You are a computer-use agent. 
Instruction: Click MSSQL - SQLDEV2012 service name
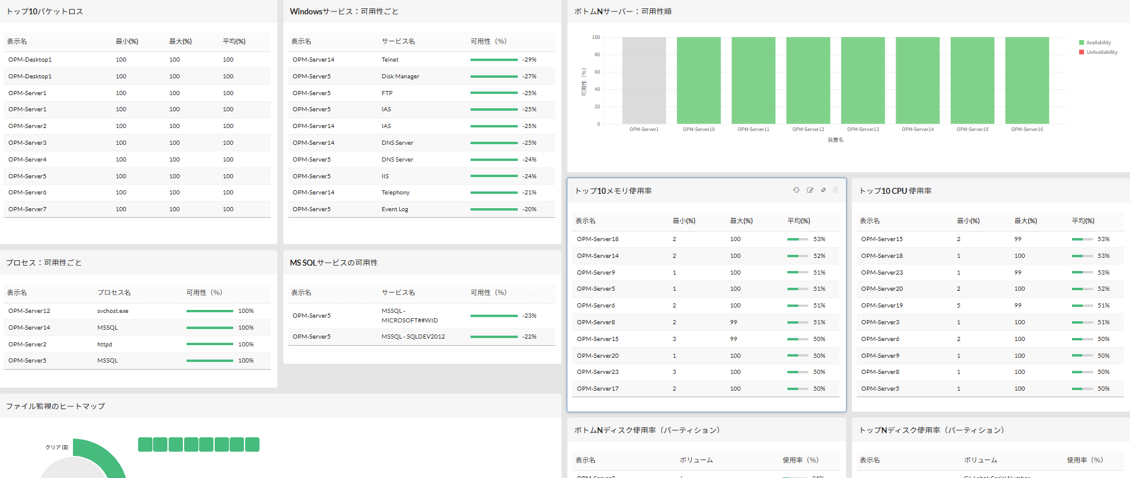(413, 337)
